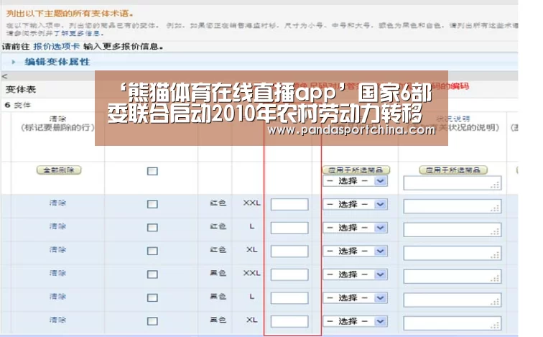Click the bulk condition note text area in header row

coord(452,183)
